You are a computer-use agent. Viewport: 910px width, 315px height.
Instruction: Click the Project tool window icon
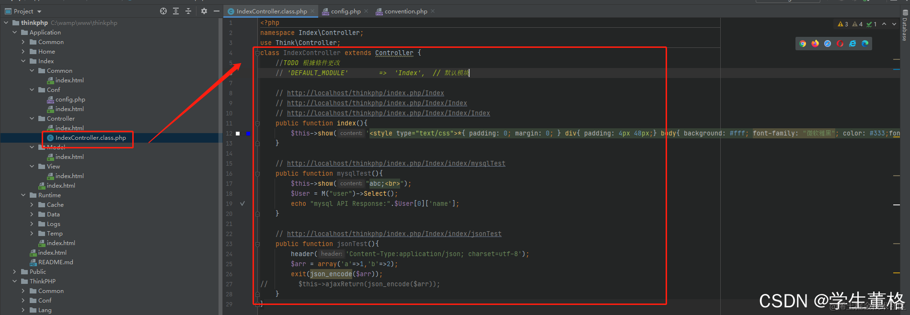point(8,11)
